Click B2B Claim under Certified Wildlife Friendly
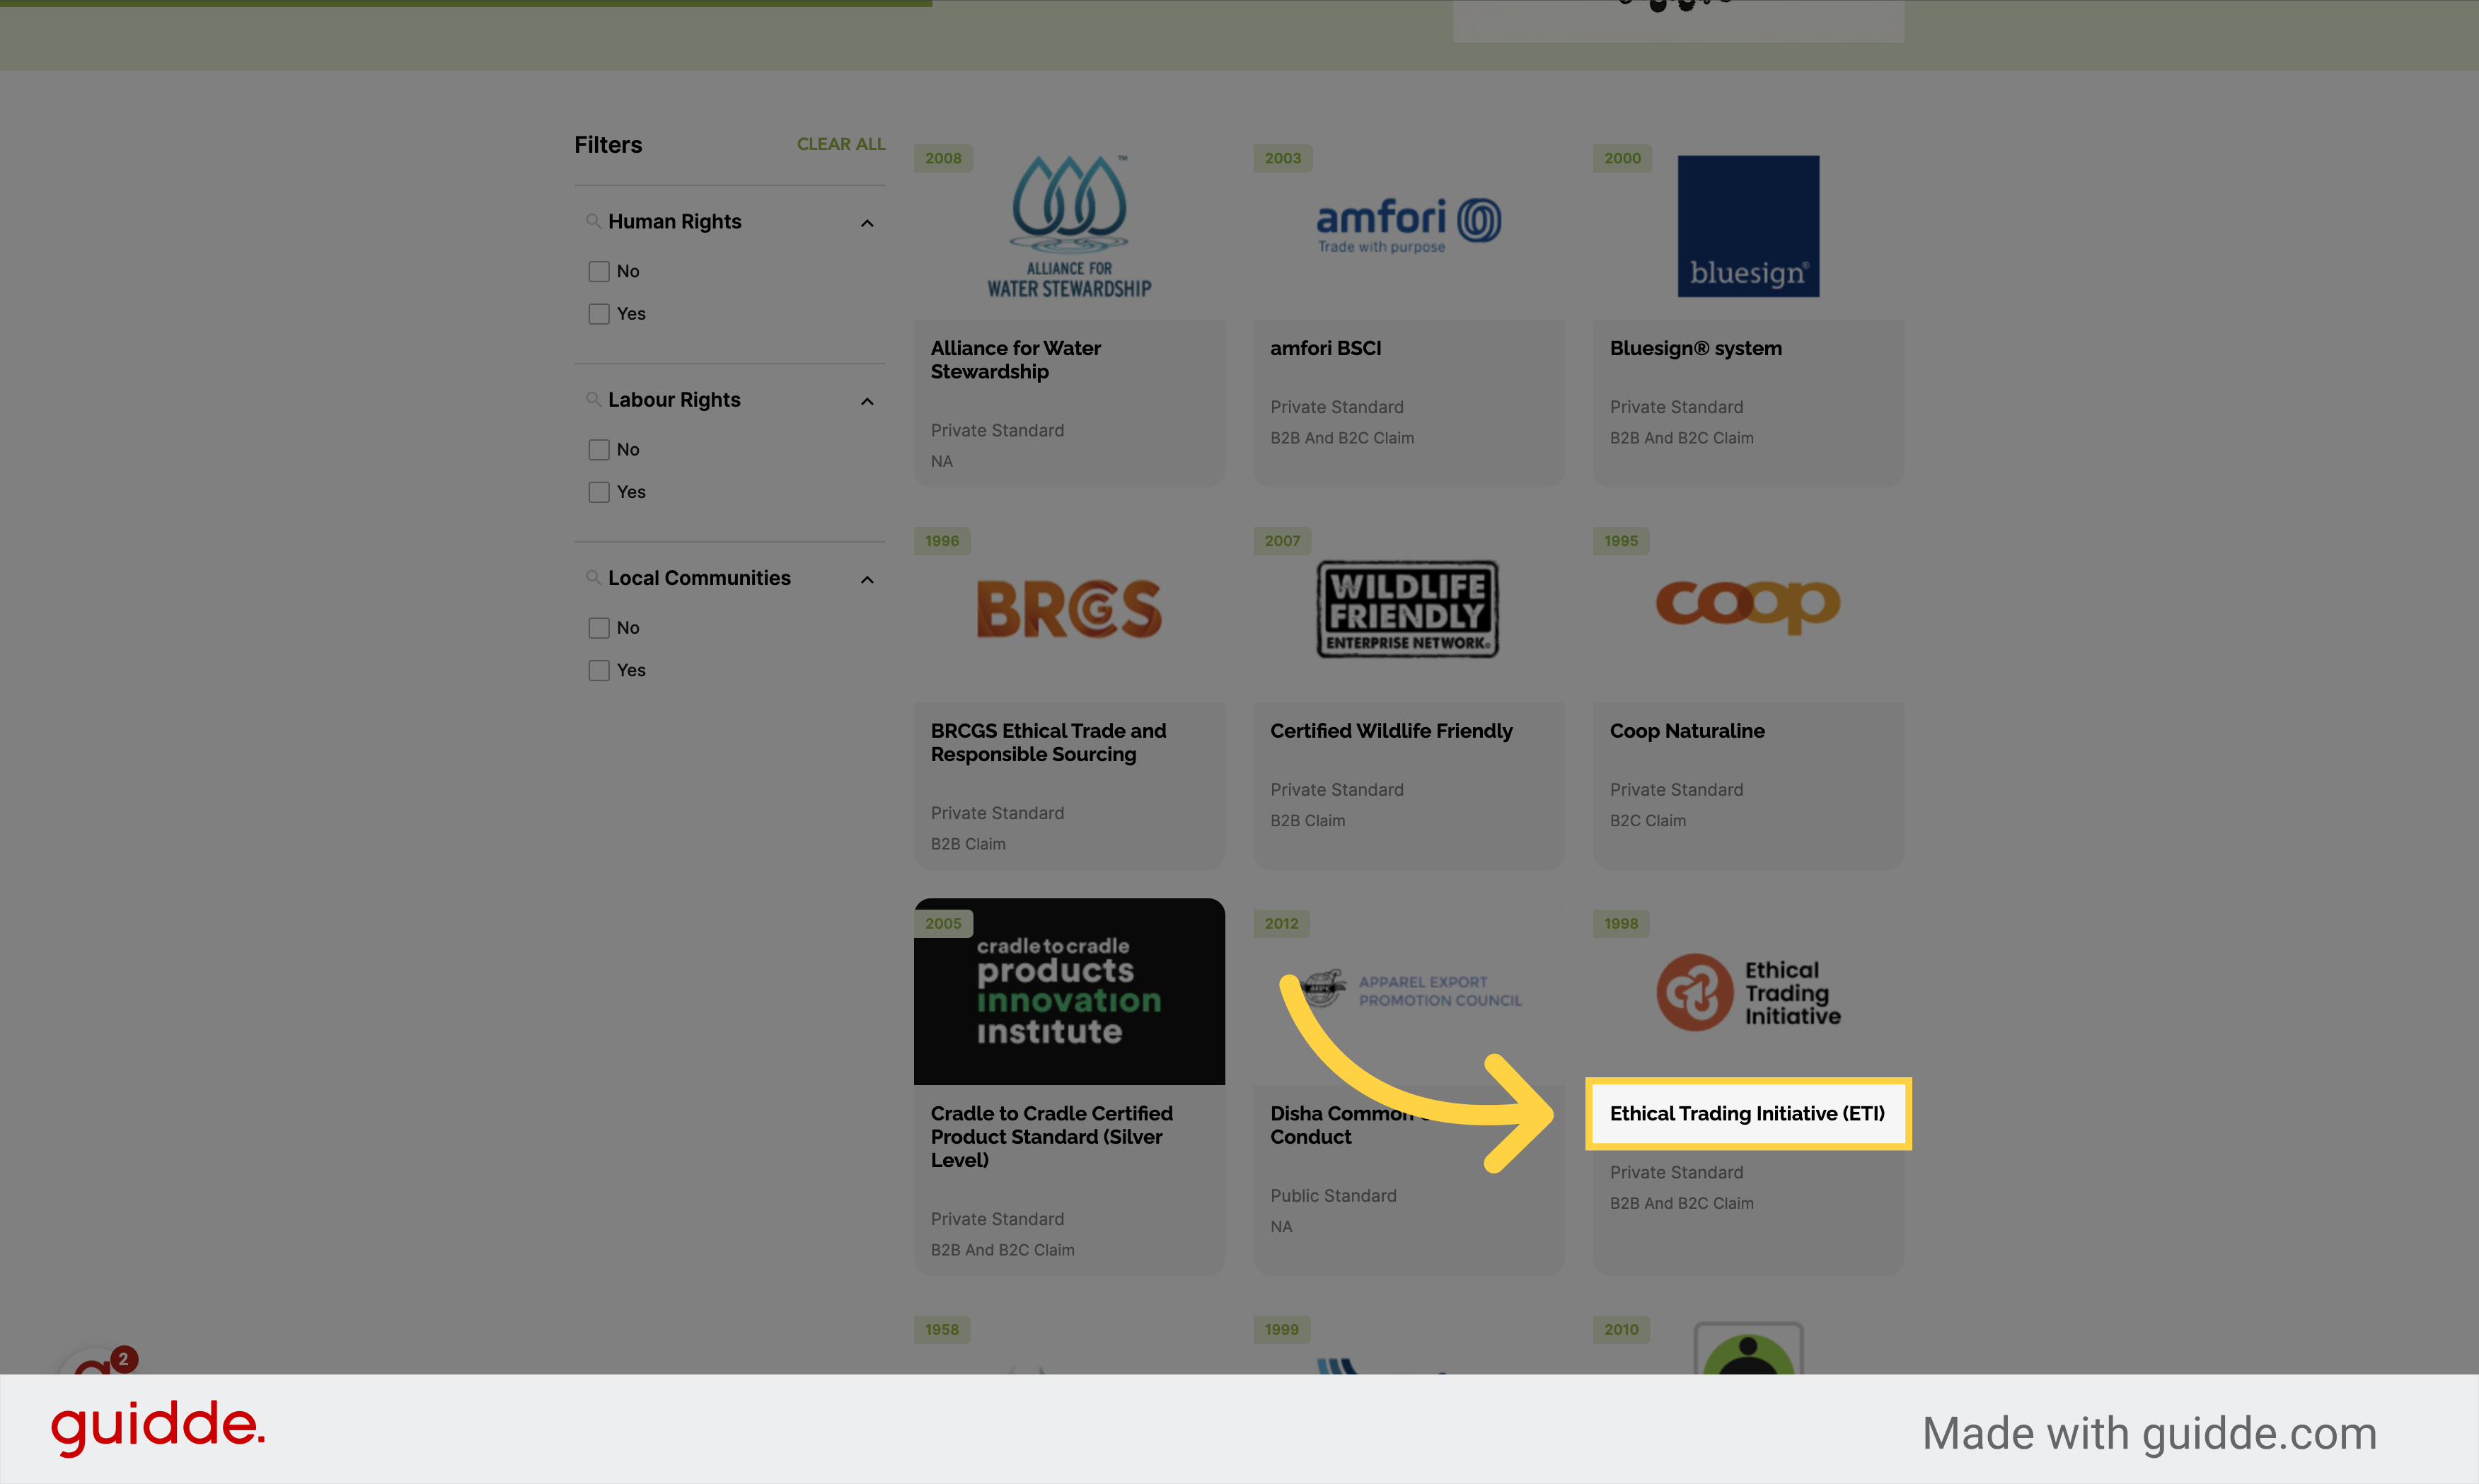Image resolution: width=2479 pixels, height=1484 pixels. 1307,821
